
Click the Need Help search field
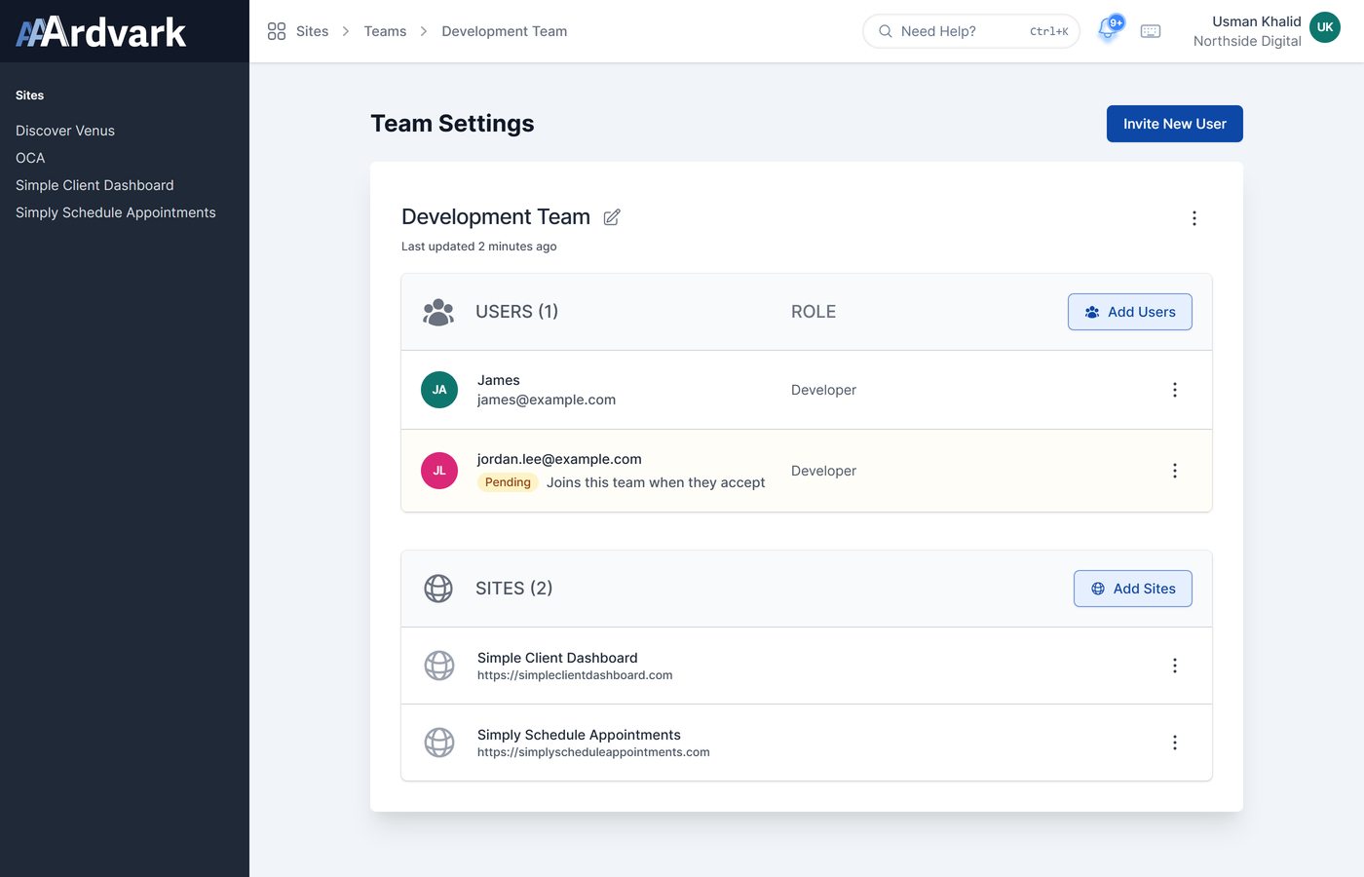click(x=971, y=31)
